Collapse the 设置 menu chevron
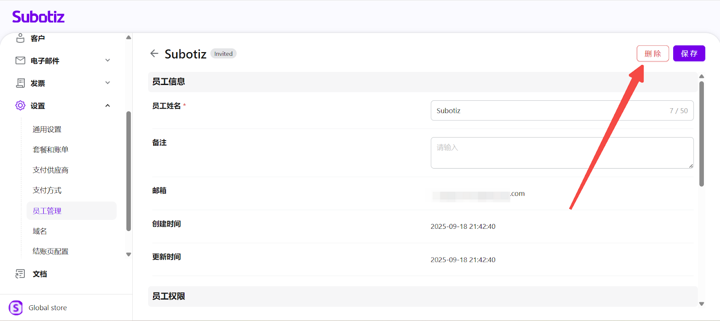This screenshot has height=321, width=720. tap(108, 106)
